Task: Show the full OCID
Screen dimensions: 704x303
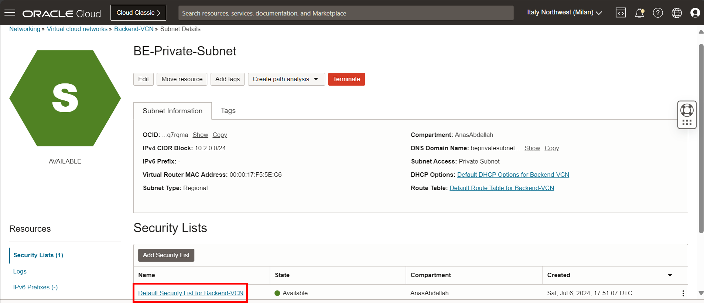Action: pyautogui.click(x=201, y=135)
